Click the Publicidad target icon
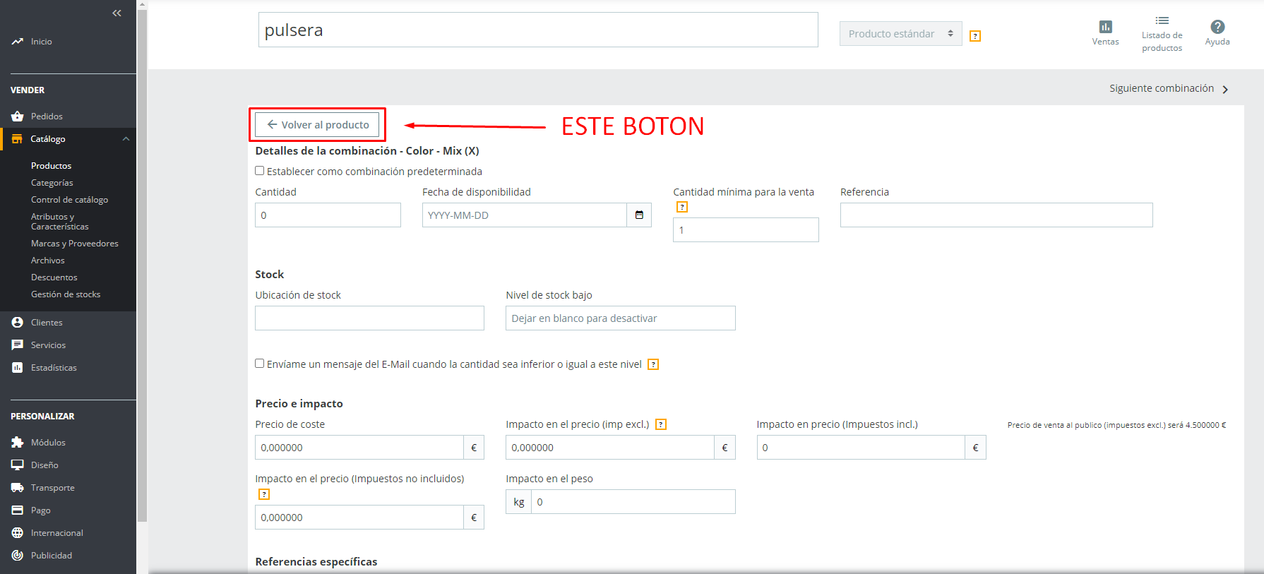Viewport: 1264px width, 574px height. [x=18, y=556]
